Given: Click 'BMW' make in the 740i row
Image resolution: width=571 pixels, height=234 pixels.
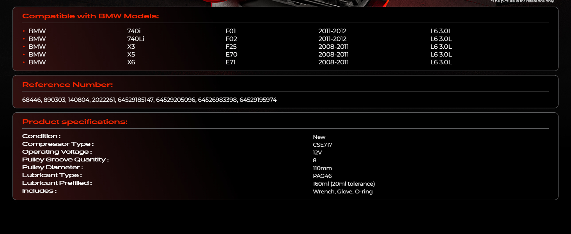Looking at the screenshot, I should [37, 31].
